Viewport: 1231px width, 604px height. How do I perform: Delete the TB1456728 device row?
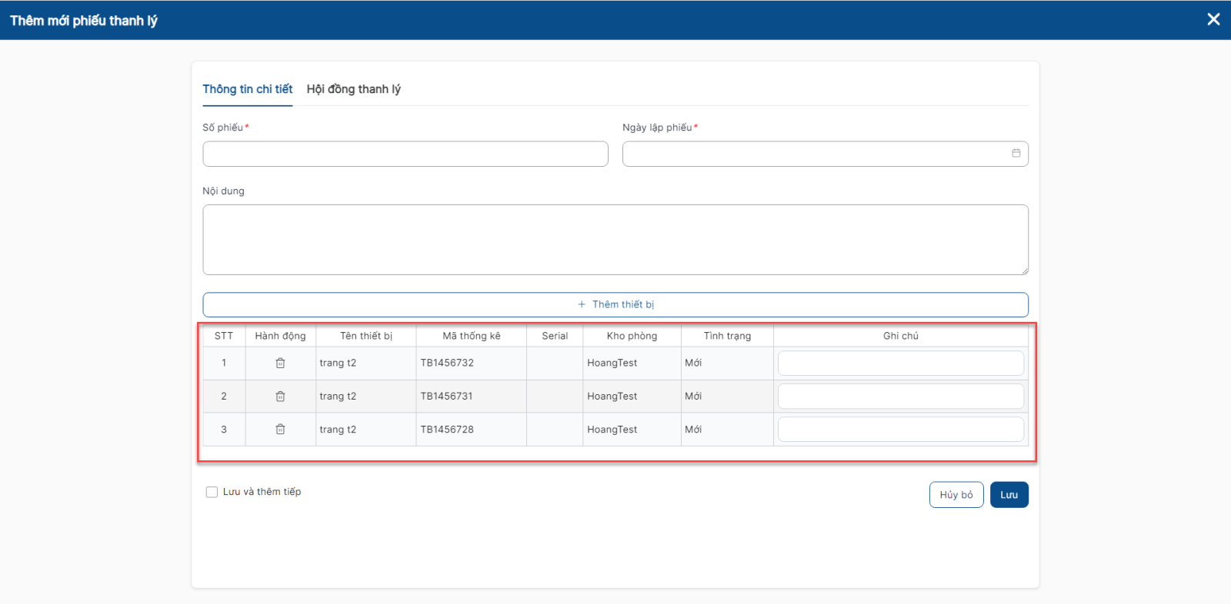pos(280,430)
